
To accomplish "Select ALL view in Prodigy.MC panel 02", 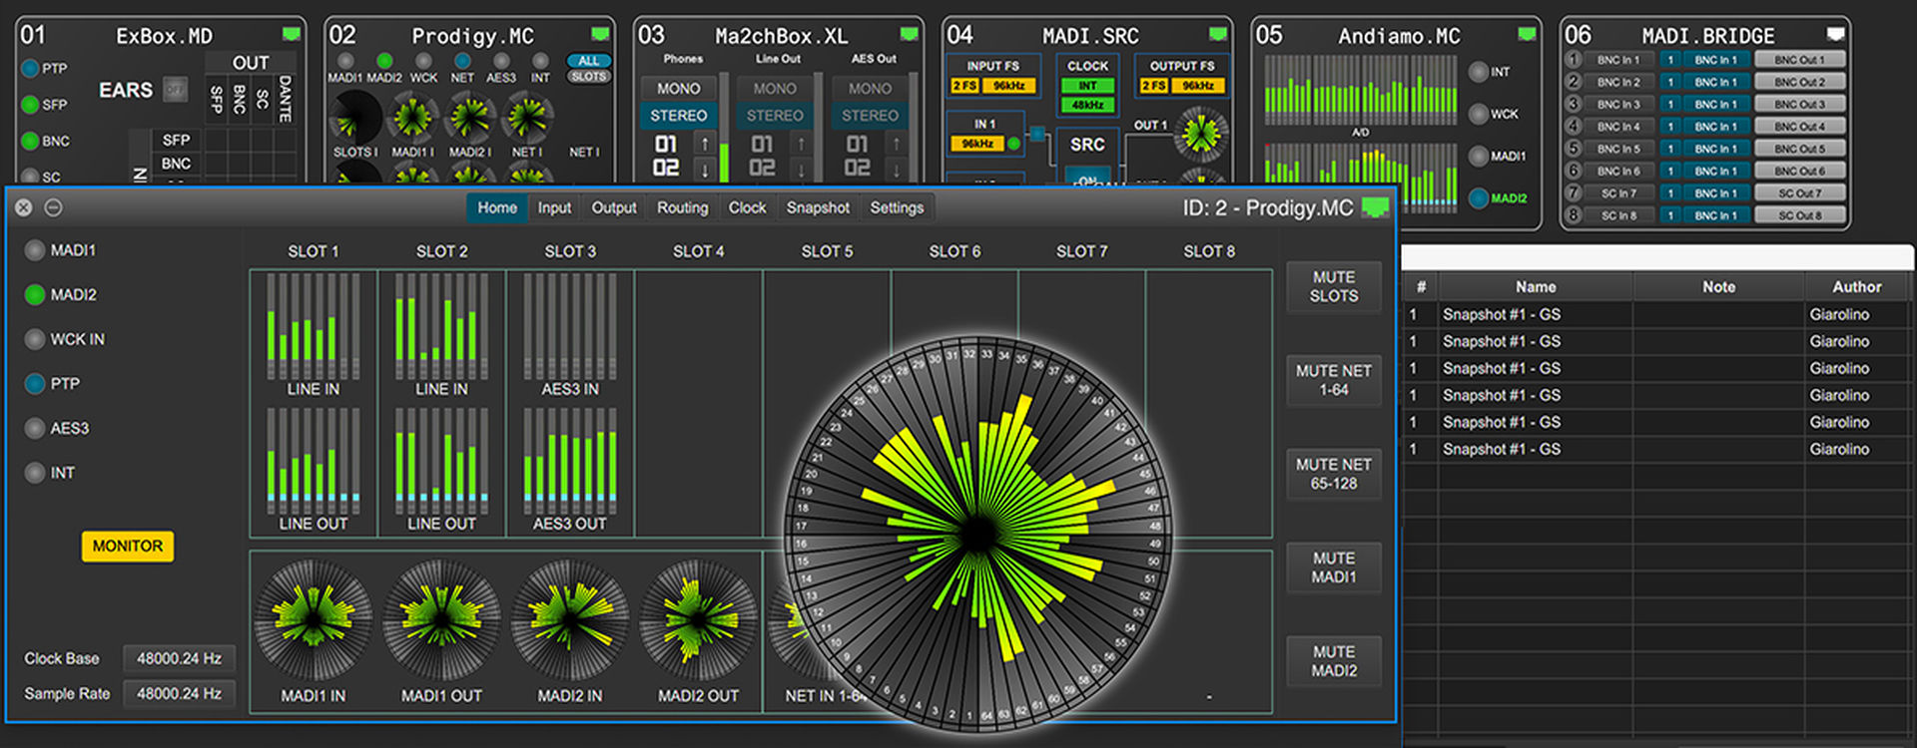I will 589,61.
